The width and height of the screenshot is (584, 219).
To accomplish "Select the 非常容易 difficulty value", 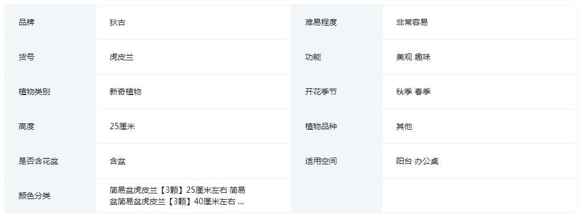I will point(412,22).
